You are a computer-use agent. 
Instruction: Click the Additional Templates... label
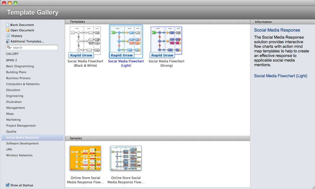coord(27,41)
